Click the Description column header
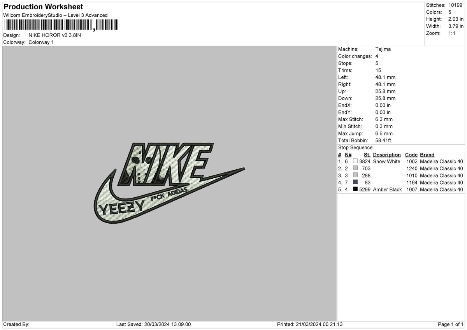467x330 pixels. pos(387,154)
